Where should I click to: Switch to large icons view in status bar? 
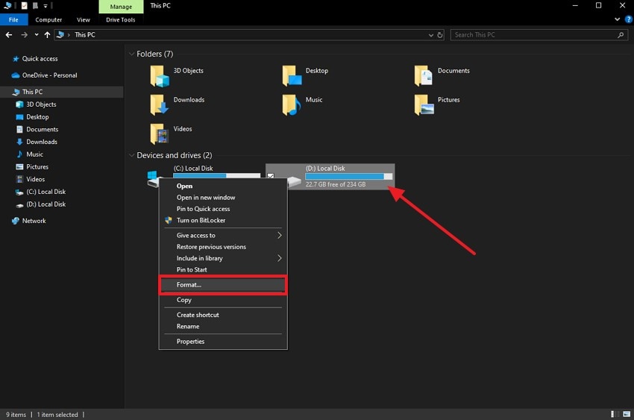(x=627, y=414)
